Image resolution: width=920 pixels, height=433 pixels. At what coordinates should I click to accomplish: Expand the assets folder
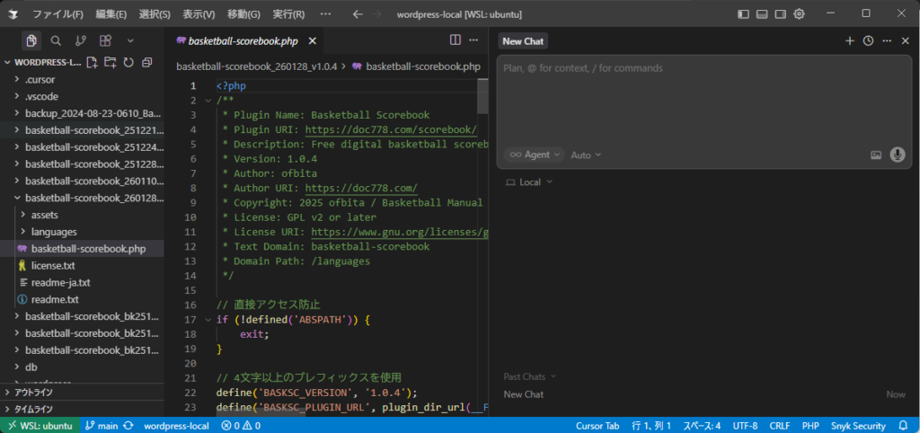45,215
